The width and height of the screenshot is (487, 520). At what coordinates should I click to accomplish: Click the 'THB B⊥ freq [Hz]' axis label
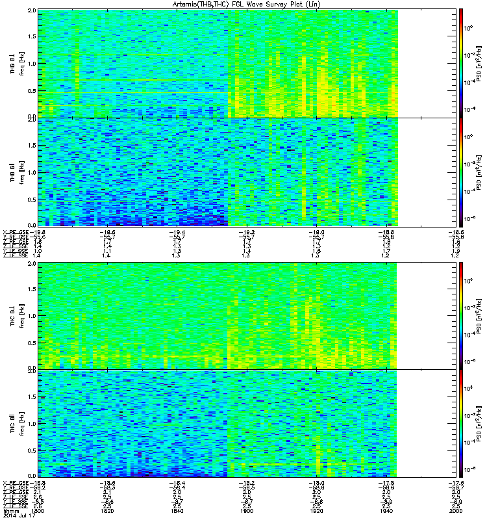click(x=17, y=63)
